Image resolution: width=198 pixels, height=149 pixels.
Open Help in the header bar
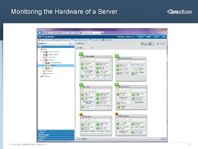click(x=164, y=37)
